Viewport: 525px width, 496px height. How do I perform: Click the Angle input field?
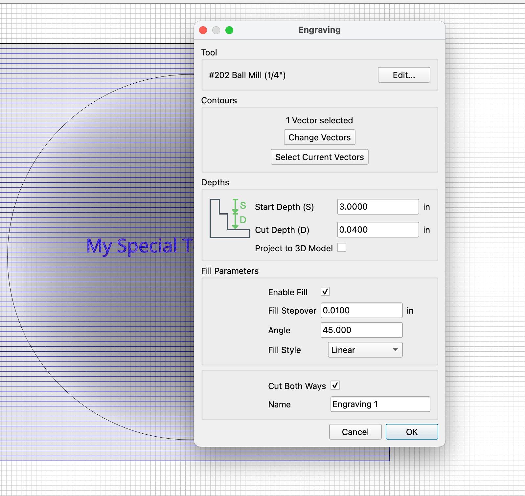361,330
